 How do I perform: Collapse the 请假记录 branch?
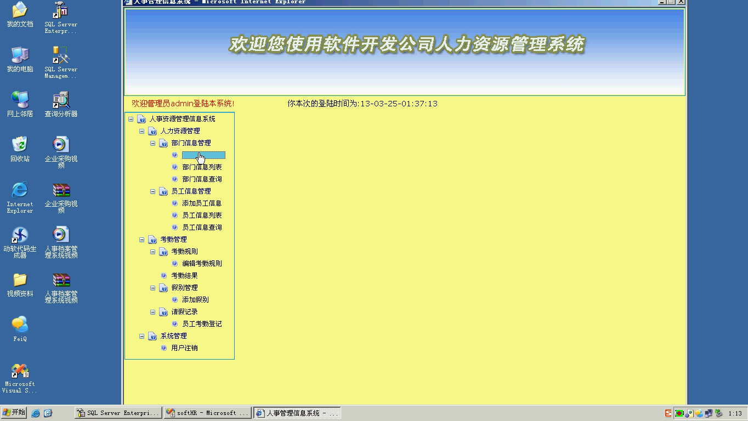(x=153, y=312)
